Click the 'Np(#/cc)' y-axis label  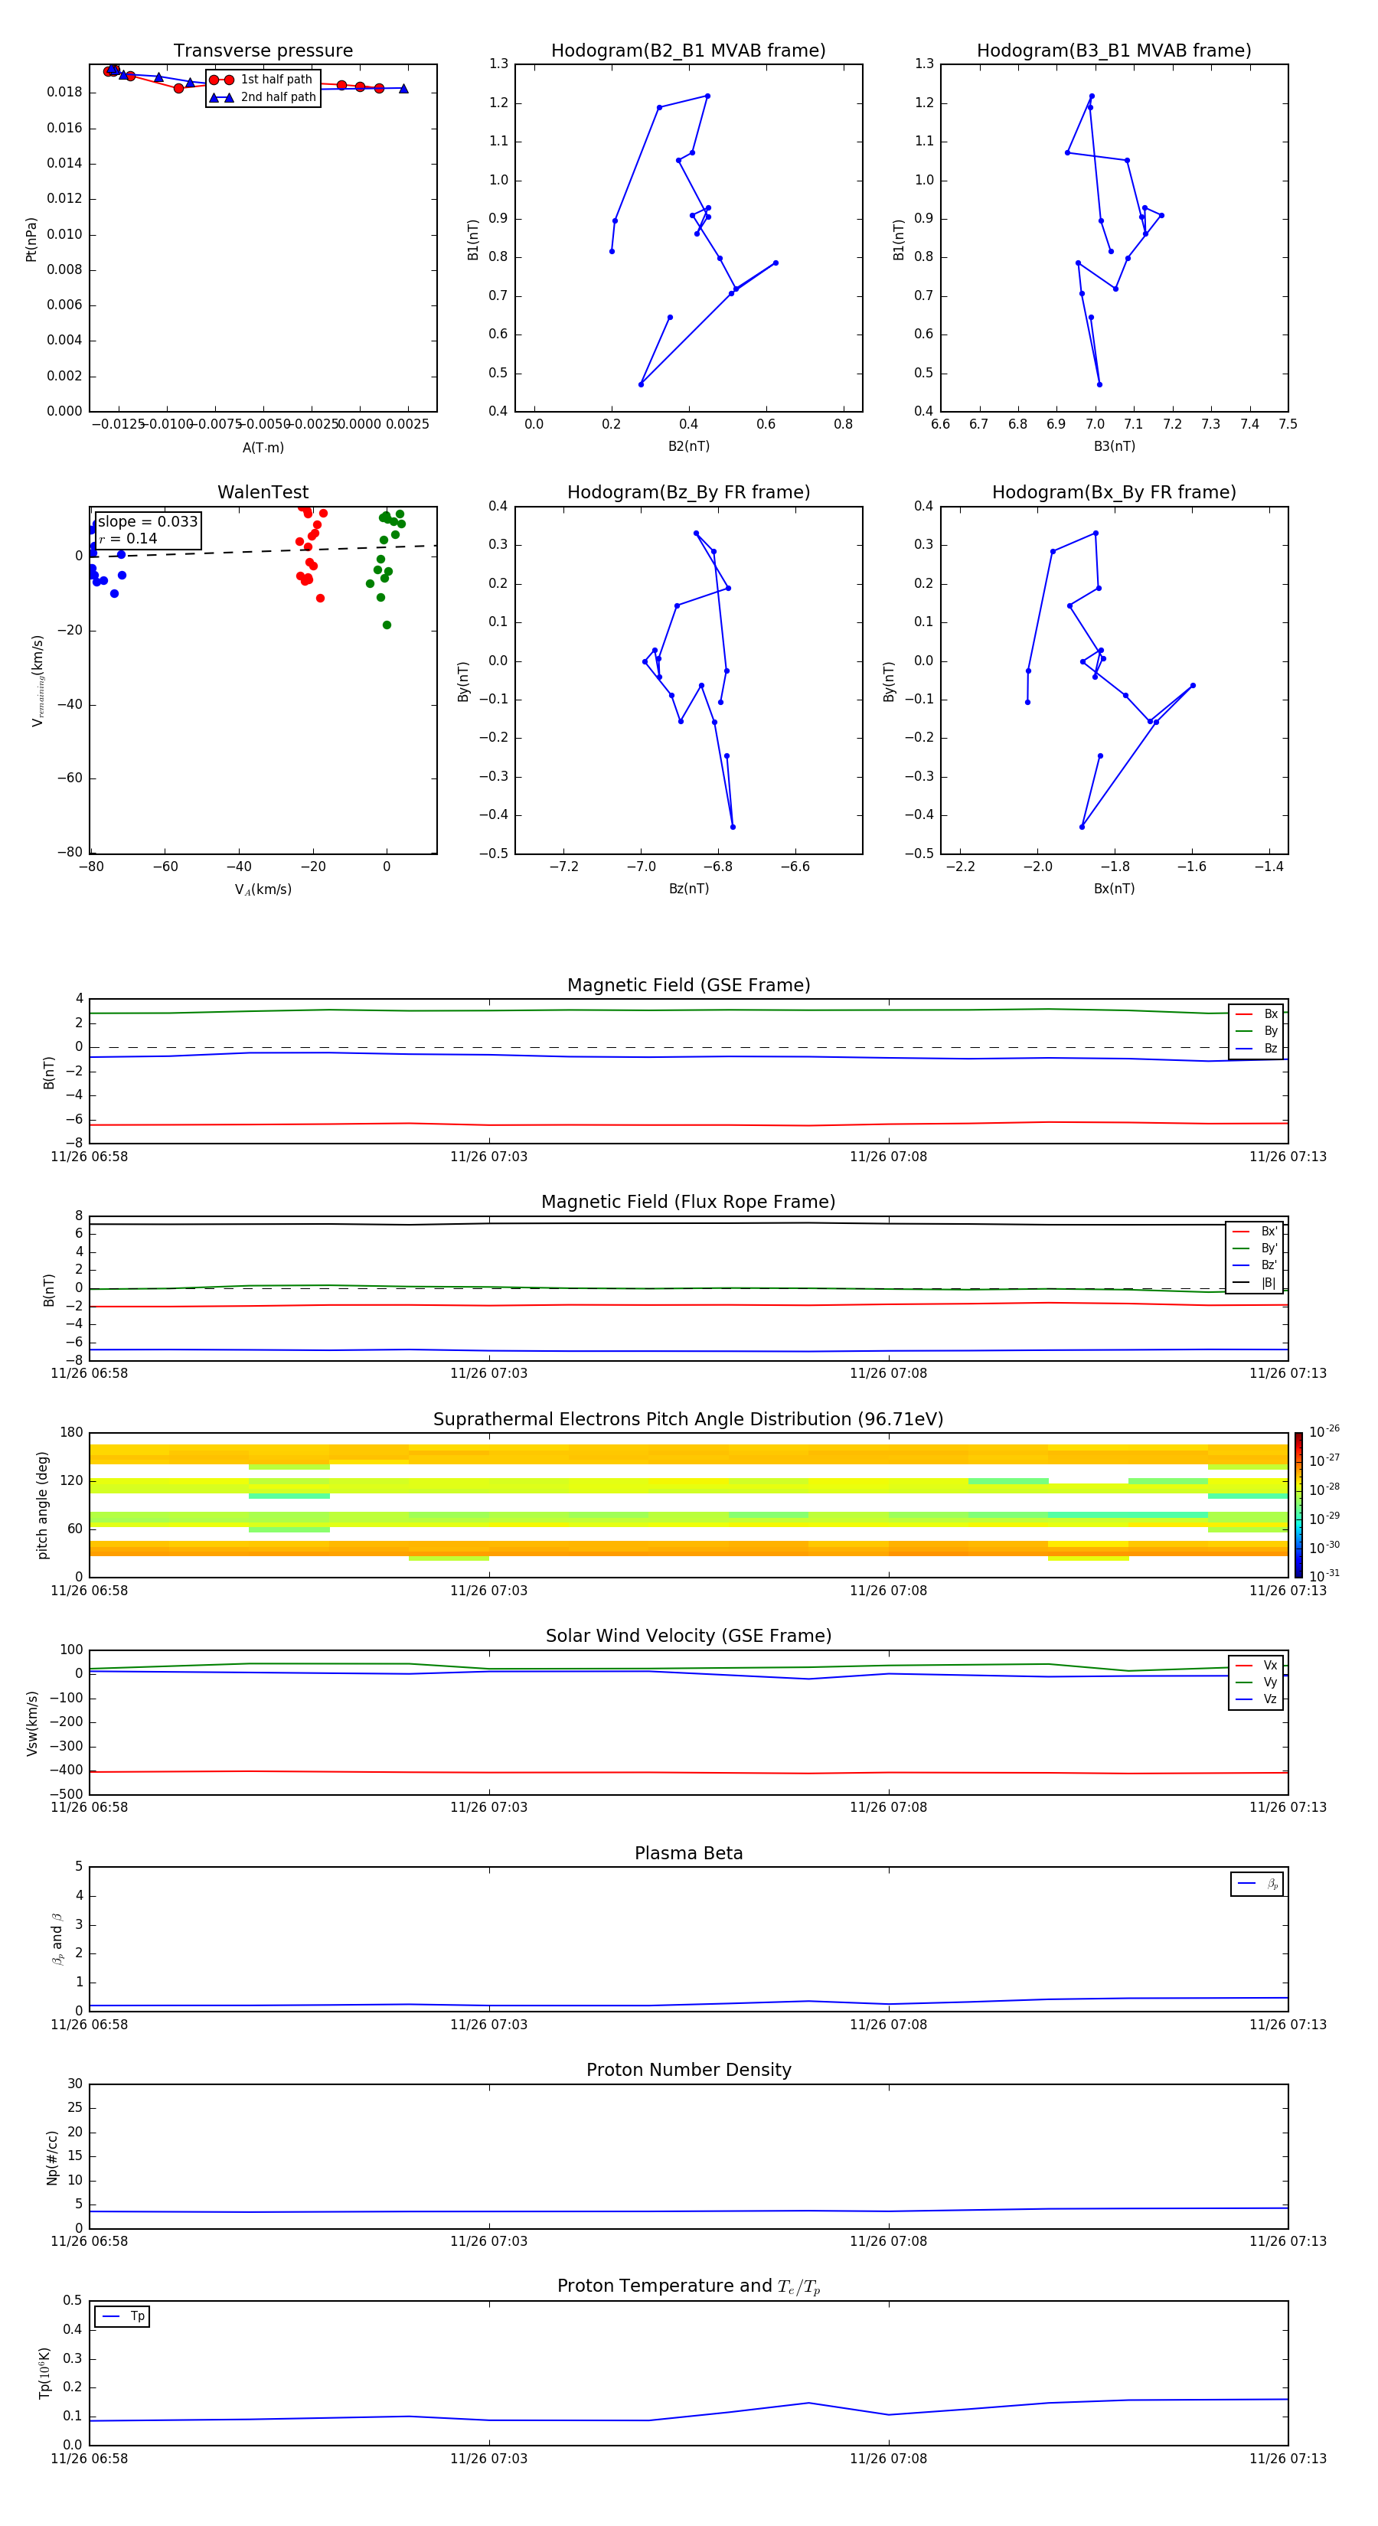pyautogui.click(x=52, y=2157)
